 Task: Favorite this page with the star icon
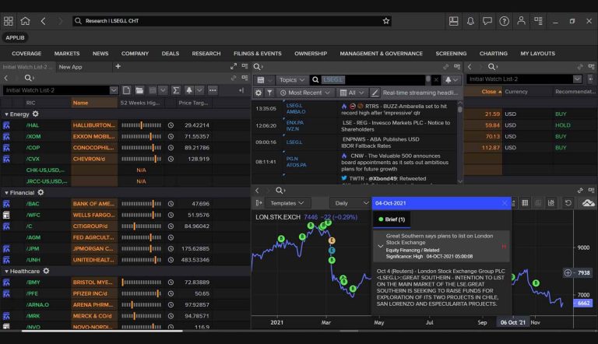(386, 21)
